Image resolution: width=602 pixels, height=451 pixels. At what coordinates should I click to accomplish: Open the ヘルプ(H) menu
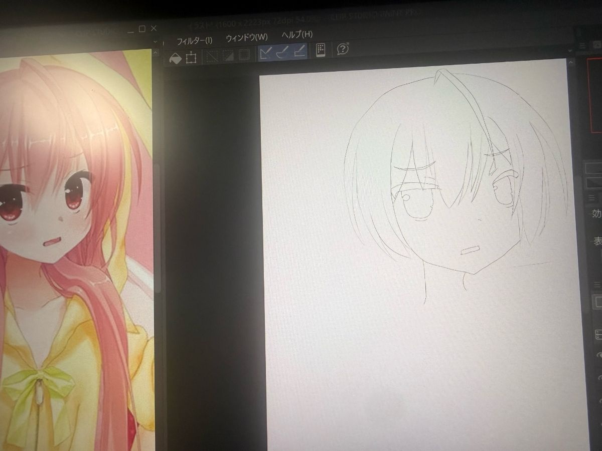click(x=296, y=35)
